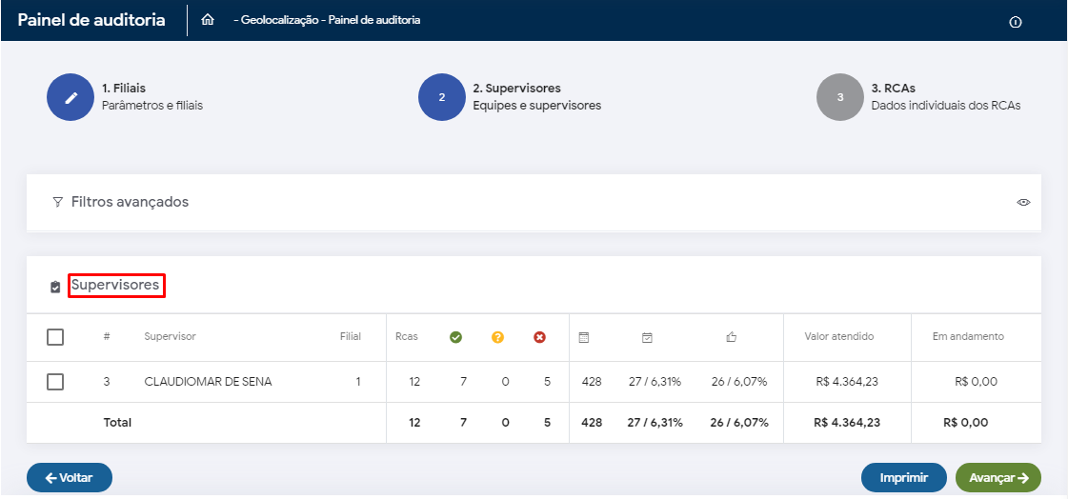
Task: Click the home icon in breadcrumb
Action: click(x=208, y=20)
